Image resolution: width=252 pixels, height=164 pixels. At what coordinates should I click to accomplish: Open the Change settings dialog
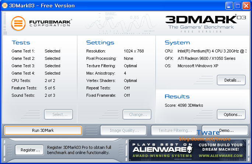coord(137,115)
